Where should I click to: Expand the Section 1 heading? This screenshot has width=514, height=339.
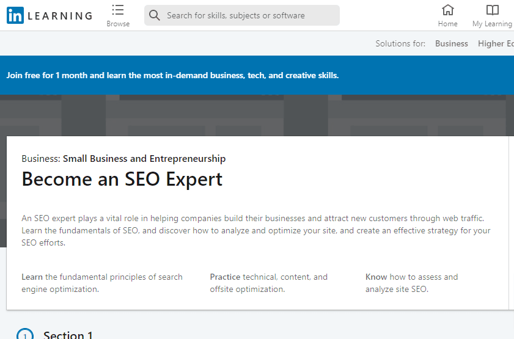click(68, 335)
